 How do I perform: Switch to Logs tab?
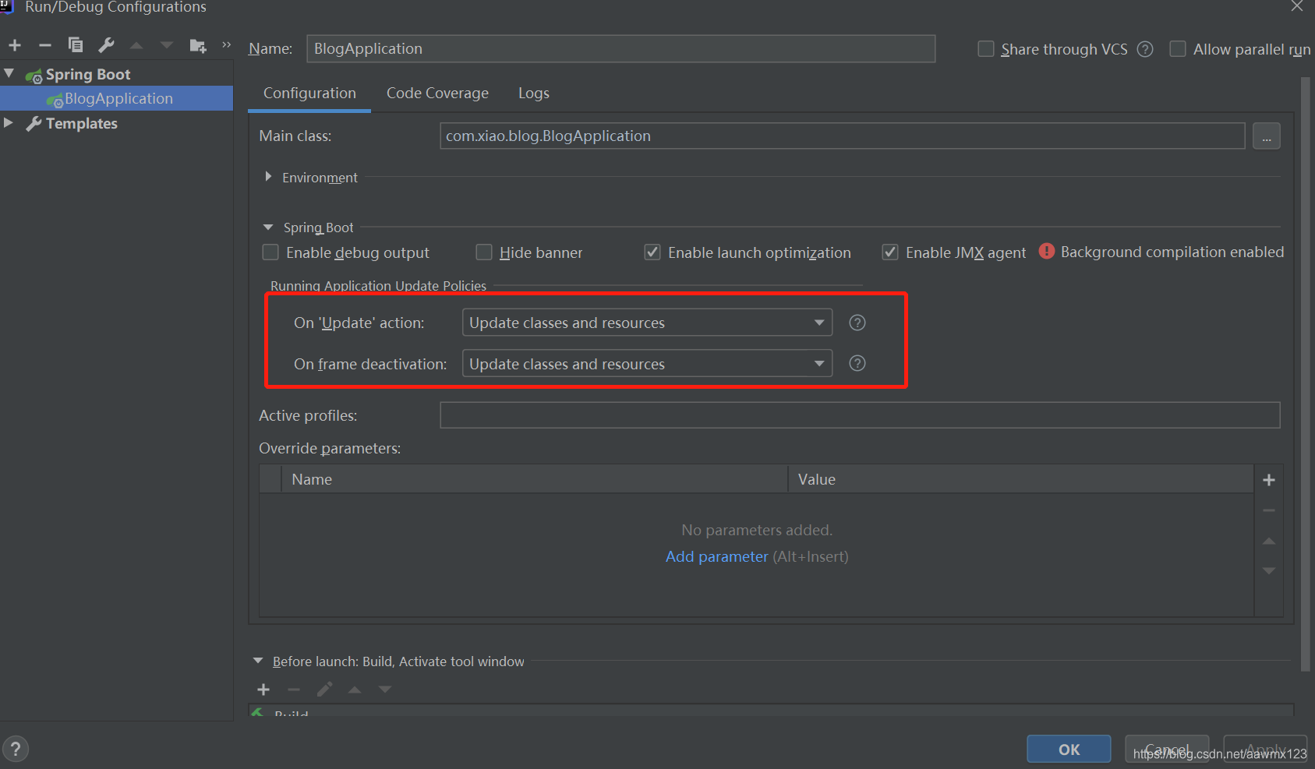[x=534, y=93]
